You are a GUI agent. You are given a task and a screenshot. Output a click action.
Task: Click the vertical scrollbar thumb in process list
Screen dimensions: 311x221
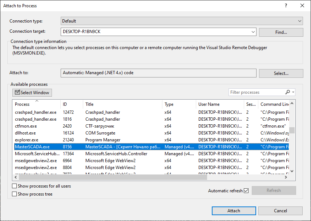click(292, 130)
